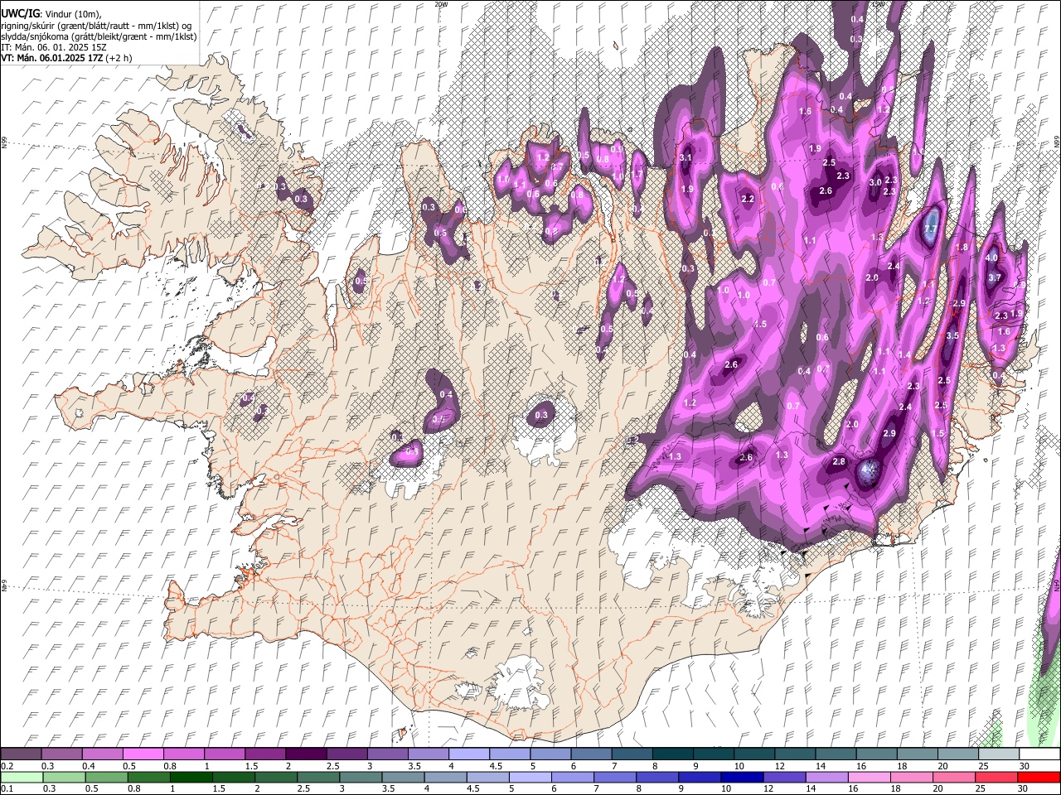Screen dimensions: 1061x795
Task: Click the light lavender snow swatch at 4
Action: tap(468, 754)
